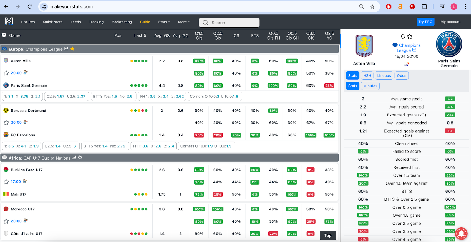Open Quick stats in the navbar

coord(53,22)
